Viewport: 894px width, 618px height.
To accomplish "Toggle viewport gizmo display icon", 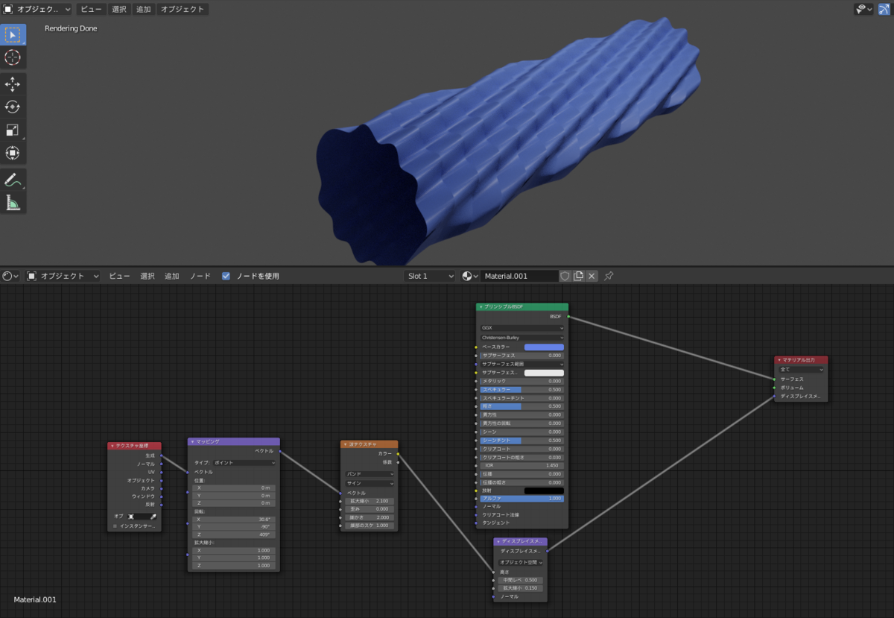I will coord(884,9).
